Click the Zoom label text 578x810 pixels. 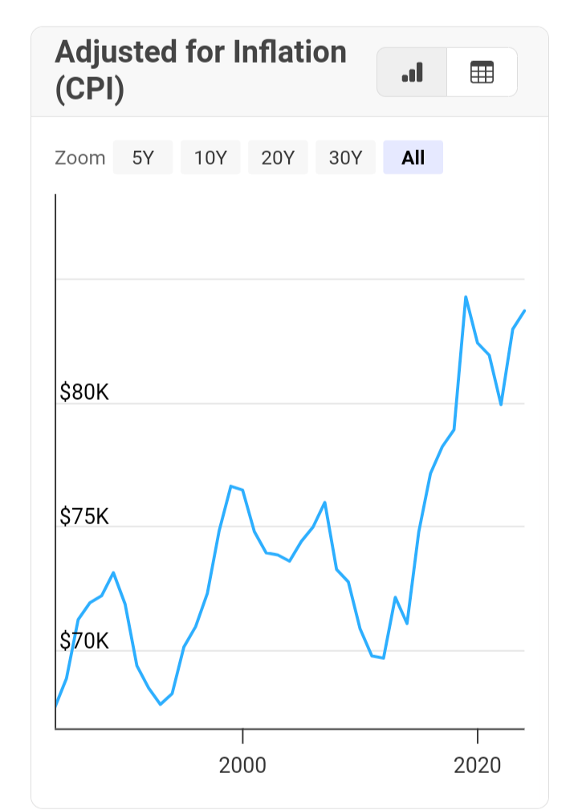[x=79, y=157]
